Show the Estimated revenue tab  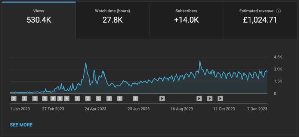(x=260, y=20)
